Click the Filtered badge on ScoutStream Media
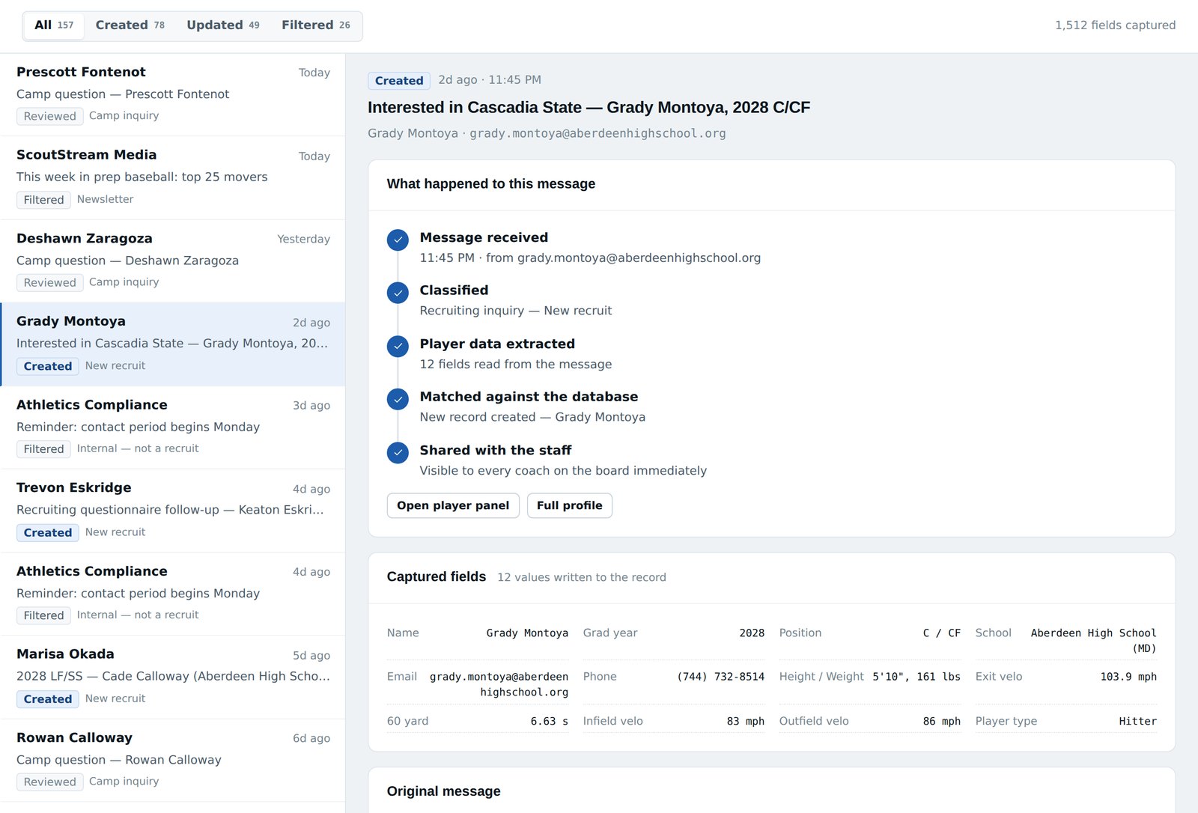 coord(43,200)
